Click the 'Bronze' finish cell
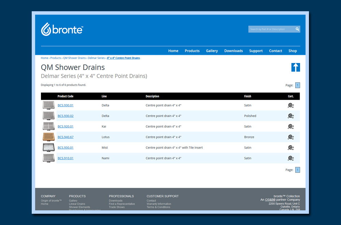 pyautogui.click(x=249, y=137)
